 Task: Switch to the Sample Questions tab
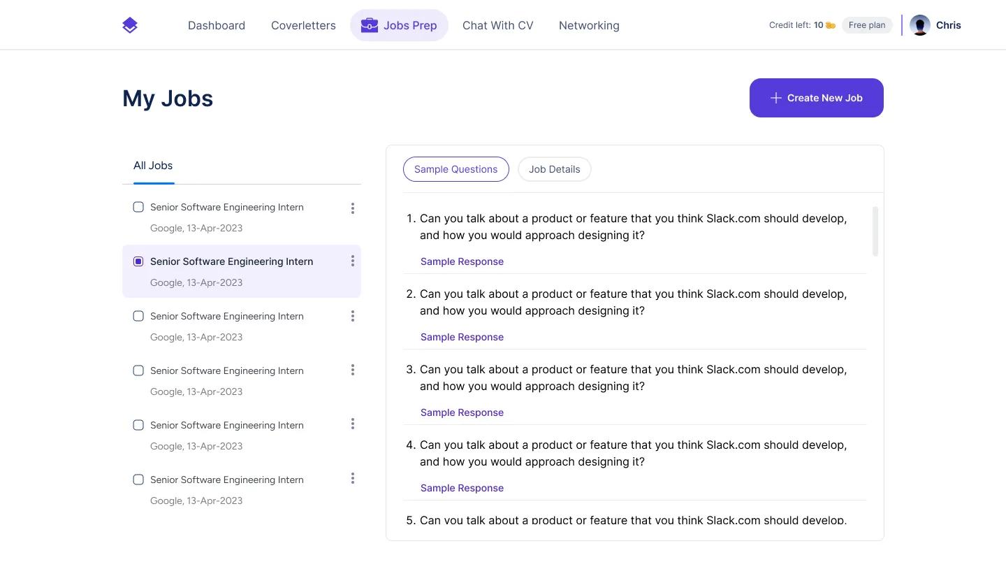(x=456, y=169)
